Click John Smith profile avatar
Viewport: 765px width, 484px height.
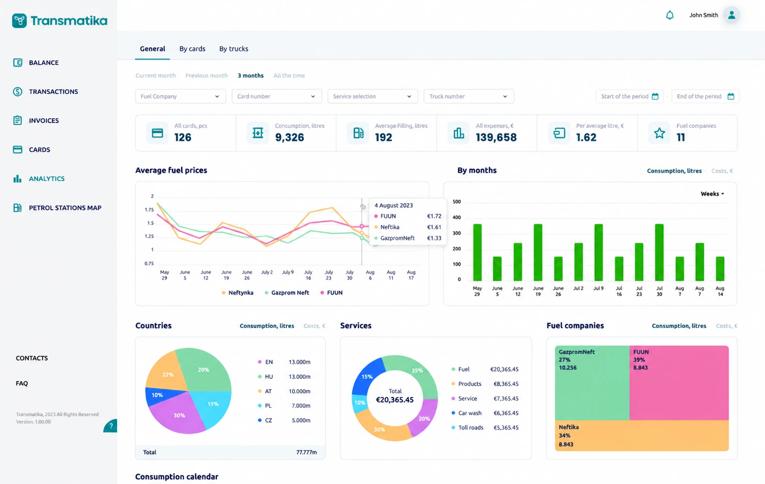731,15
